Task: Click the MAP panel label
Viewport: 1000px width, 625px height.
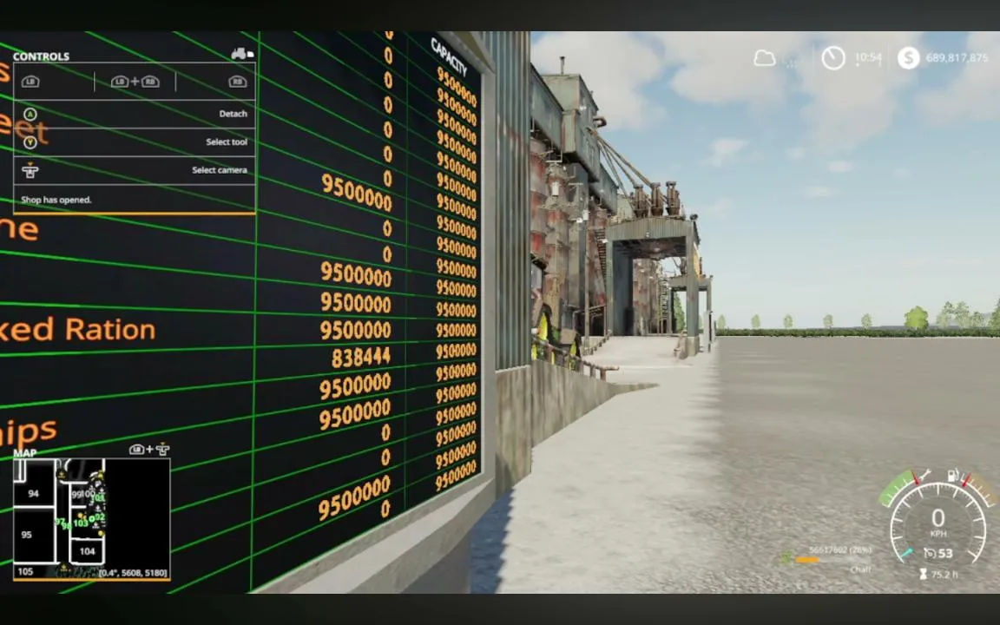Action: [x=25, y=453]
